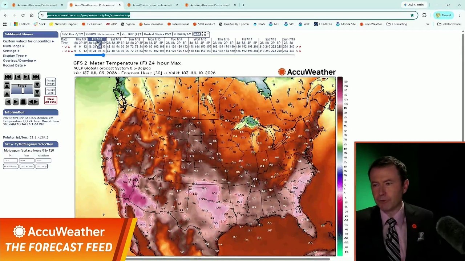Viewport: 465px width, 261px height.
Task: Step back one frame
Action: pos(17,77)
